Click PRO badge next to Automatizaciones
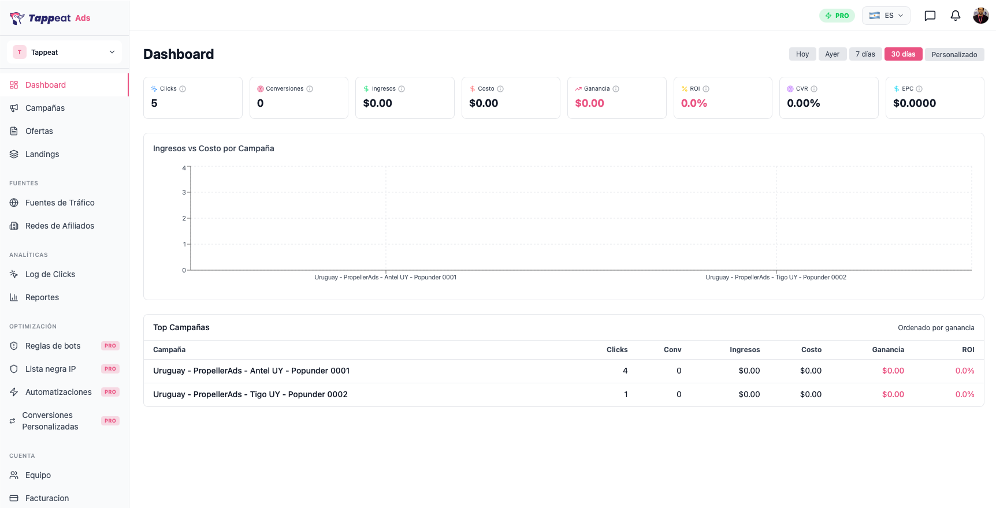 point(110,392)
